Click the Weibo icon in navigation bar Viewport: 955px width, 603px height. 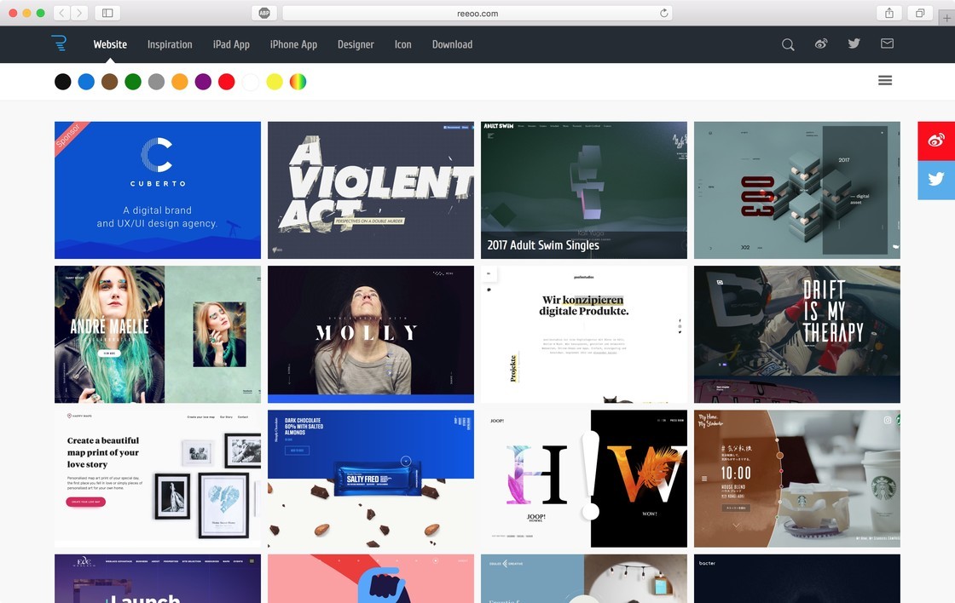click(820, 44)
